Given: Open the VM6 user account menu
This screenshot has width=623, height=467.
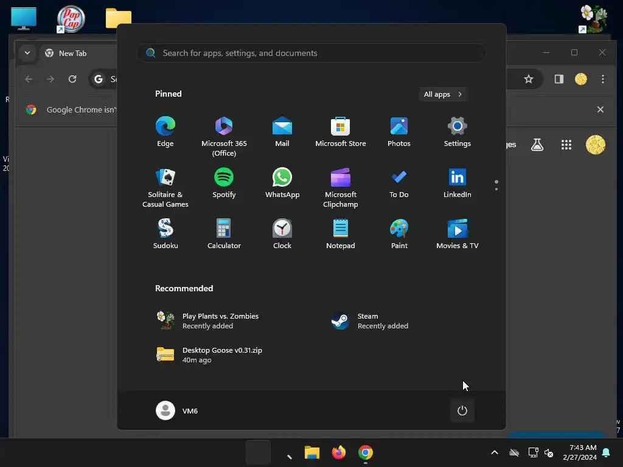Looking at the screenshot, I should coord(177,410).
